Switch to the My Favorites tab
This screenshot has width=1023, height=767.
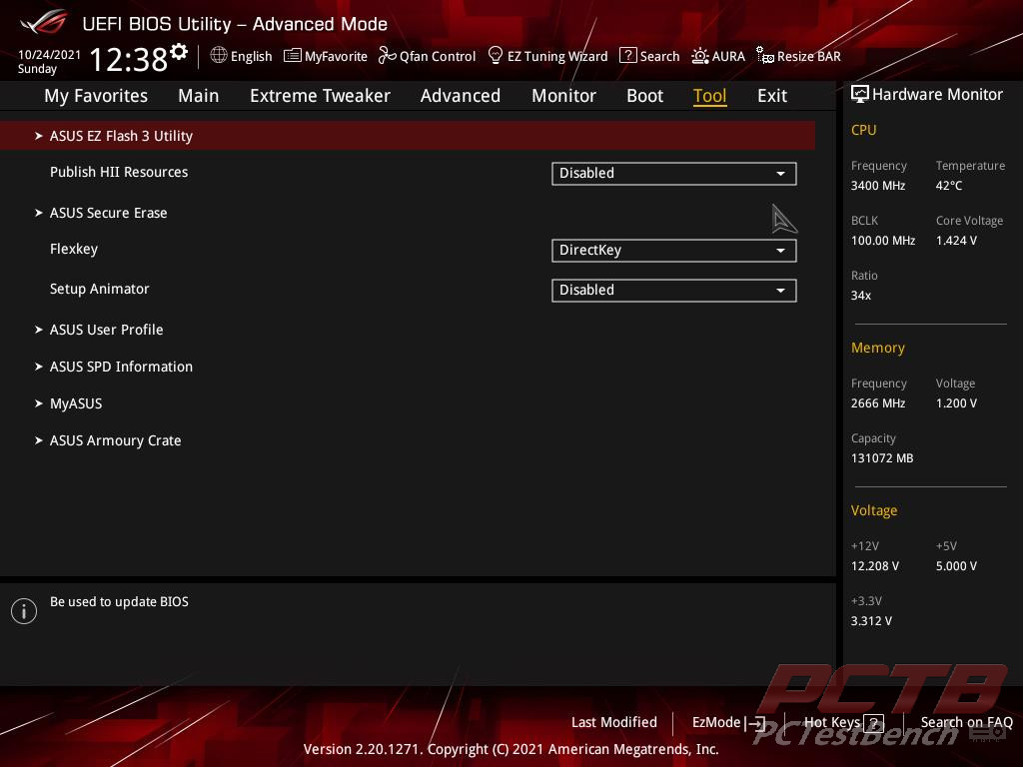pyautogui.click(x=96, y=96)
